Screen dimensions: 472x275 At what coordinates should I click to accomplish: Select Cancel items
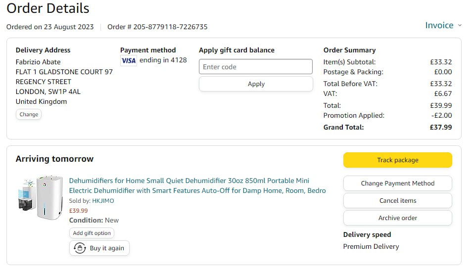tap(397, 200)
